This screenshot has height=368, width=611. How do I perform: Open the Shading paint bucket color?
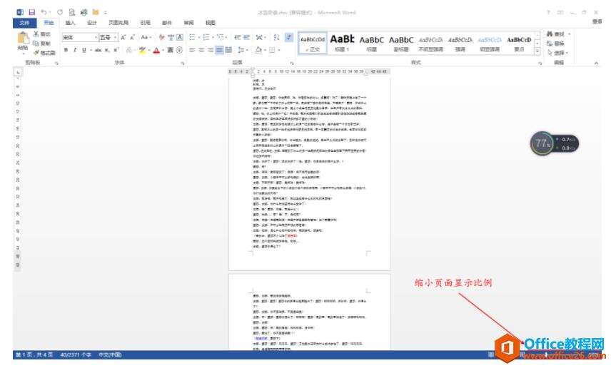coord(258,50)
